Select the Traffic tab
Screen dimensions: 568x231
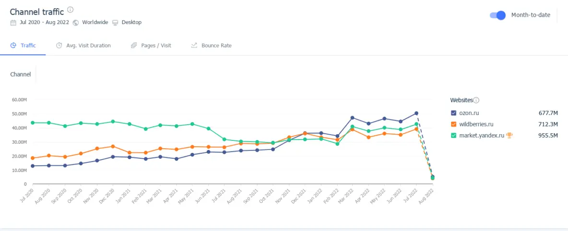(x=28, y=46)
